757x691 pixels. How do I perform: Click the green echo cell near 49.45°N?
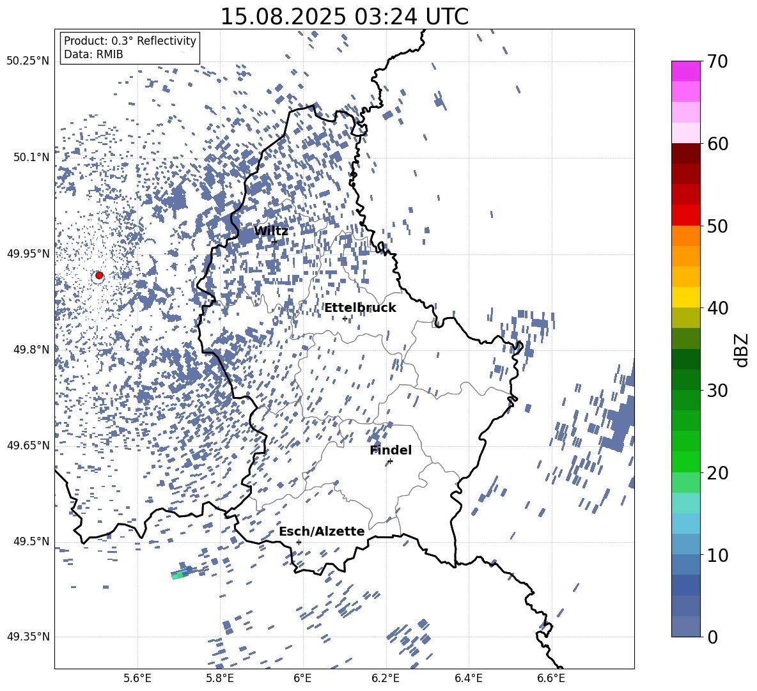click(178, 575)
